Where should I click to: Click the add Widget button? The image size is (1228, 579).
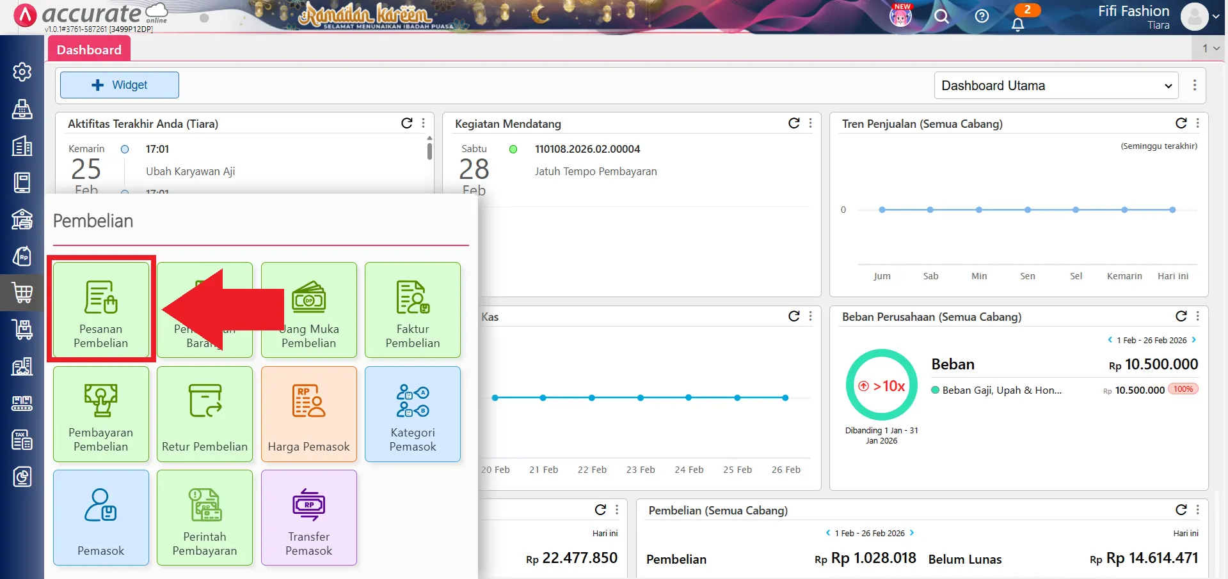click(x=120, y=85)
